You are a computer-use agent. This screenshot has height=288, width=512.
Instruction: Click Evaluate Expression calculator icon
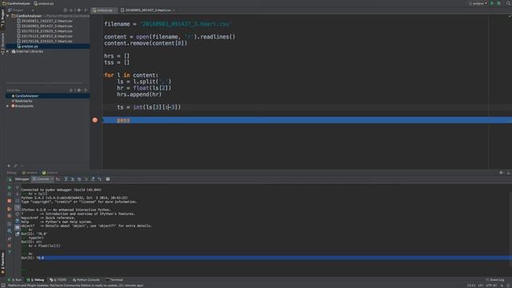(x=108, y=179)
